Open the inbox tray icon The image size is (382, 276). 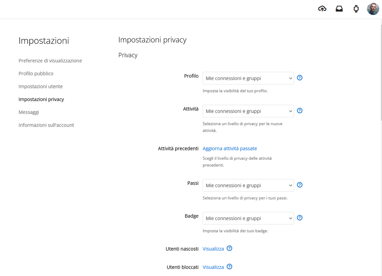339,9
